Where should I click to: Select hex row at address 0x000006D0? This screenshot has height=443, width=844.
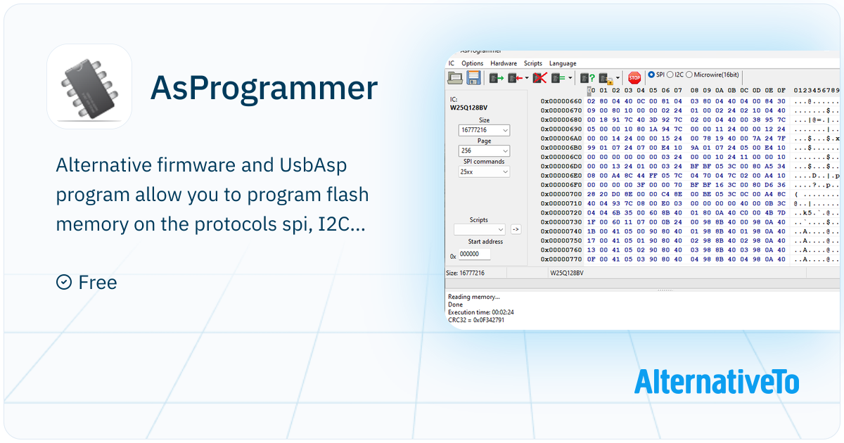click(690, 166)
